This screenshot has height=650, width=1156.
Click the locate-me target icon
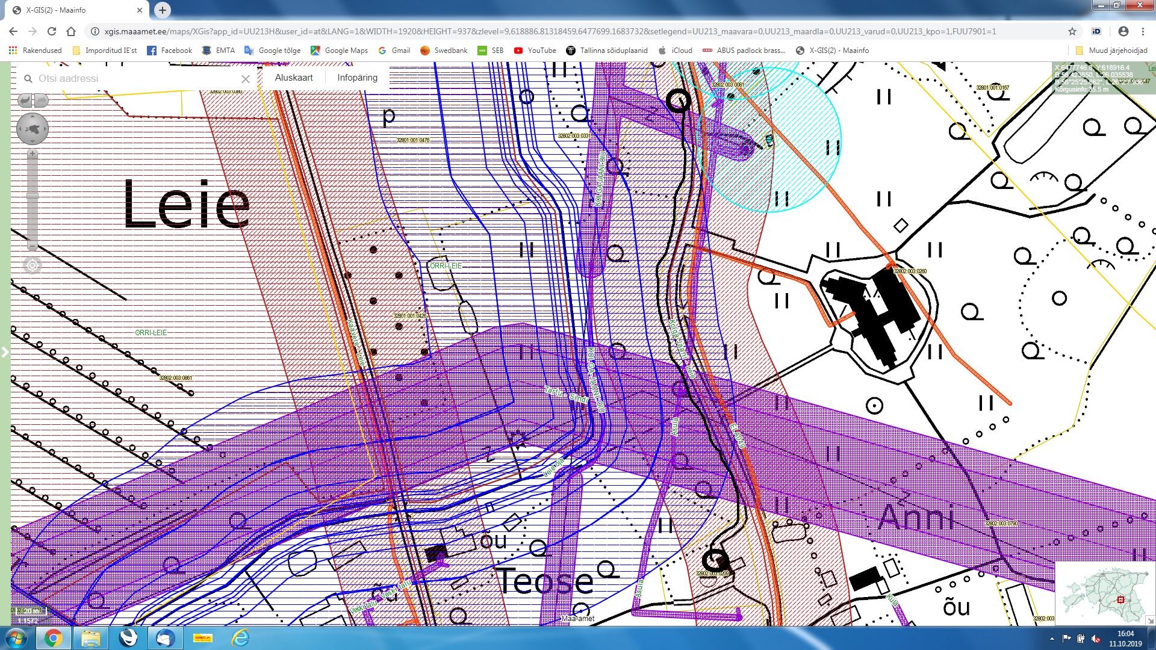[33, 265]
